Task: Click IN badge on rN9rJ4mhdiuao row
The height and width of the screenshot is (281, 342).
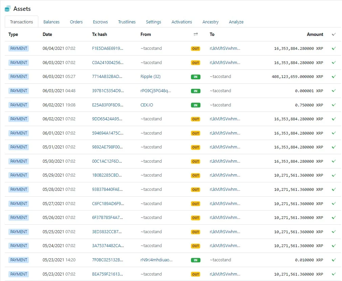Action: point(195,260)
